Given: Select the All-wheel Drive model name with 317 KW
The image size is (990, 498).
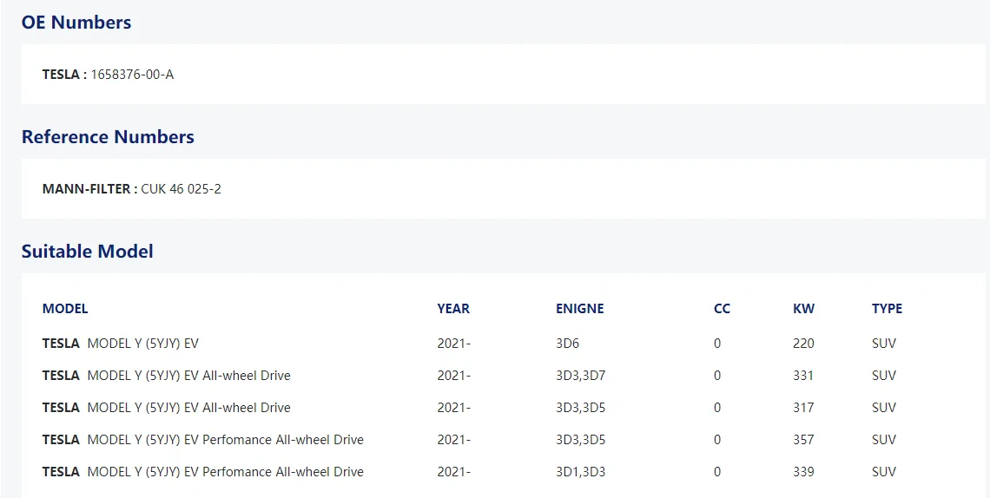Looking at the screenshot, I should (x=188, y=408).
